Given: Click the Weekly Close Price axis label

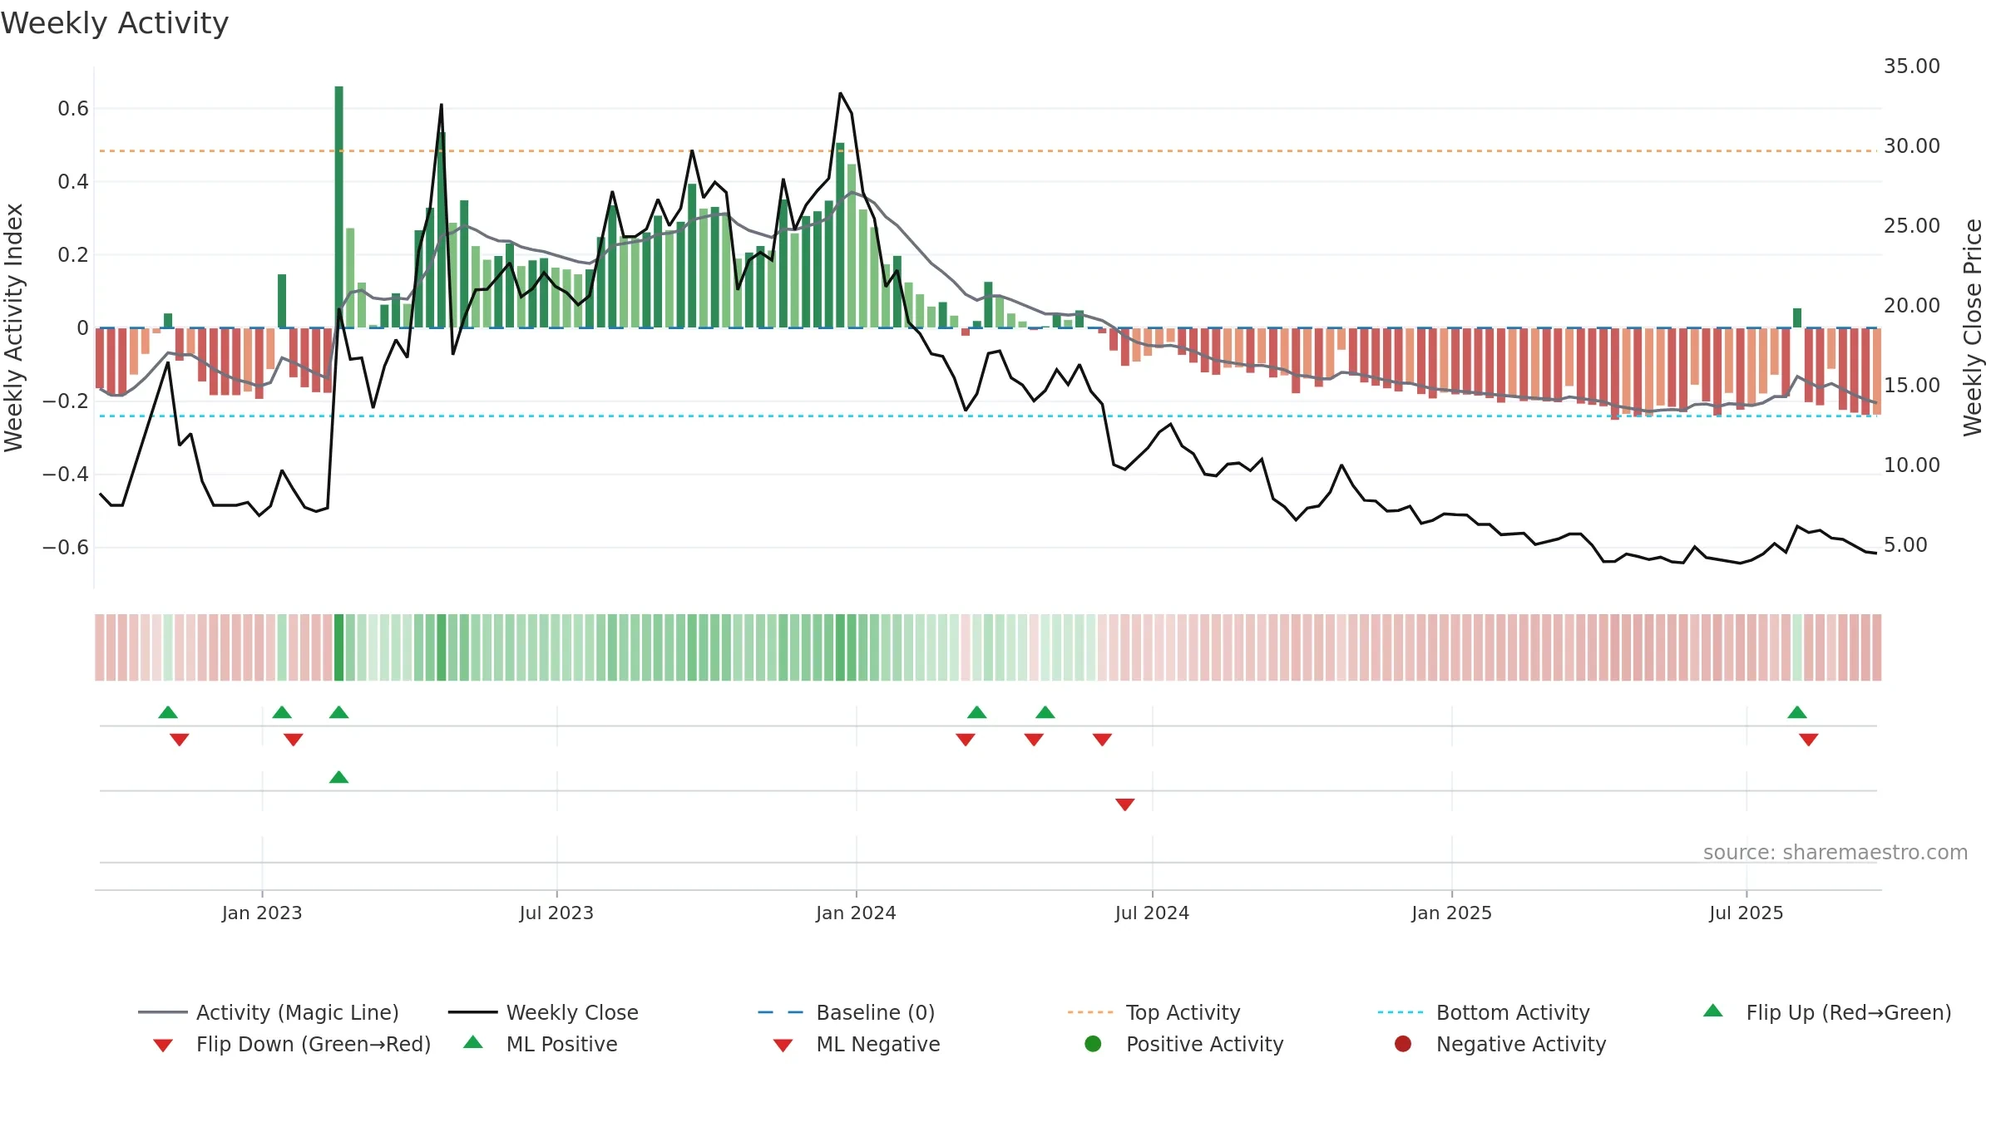Looking at the screenshot, I should click(x=1973, y=327).
